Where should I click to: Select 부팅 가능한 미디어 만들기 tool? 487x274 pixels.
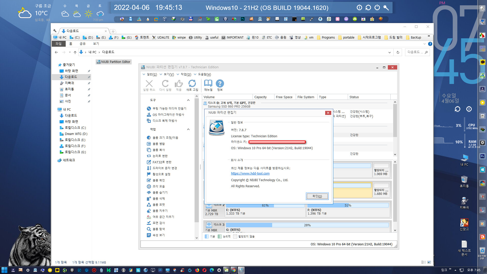tap(166, 109)
